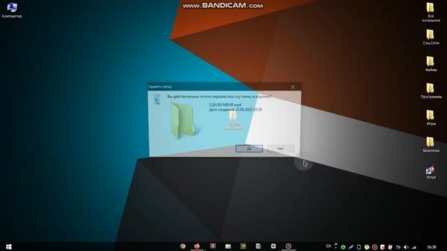Open the Файлы desktop folder

pyautogui.click(x=430, y=63)
